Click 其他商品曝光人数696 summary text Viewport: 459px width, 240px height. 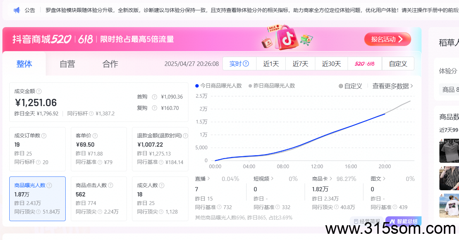point(244,217)
